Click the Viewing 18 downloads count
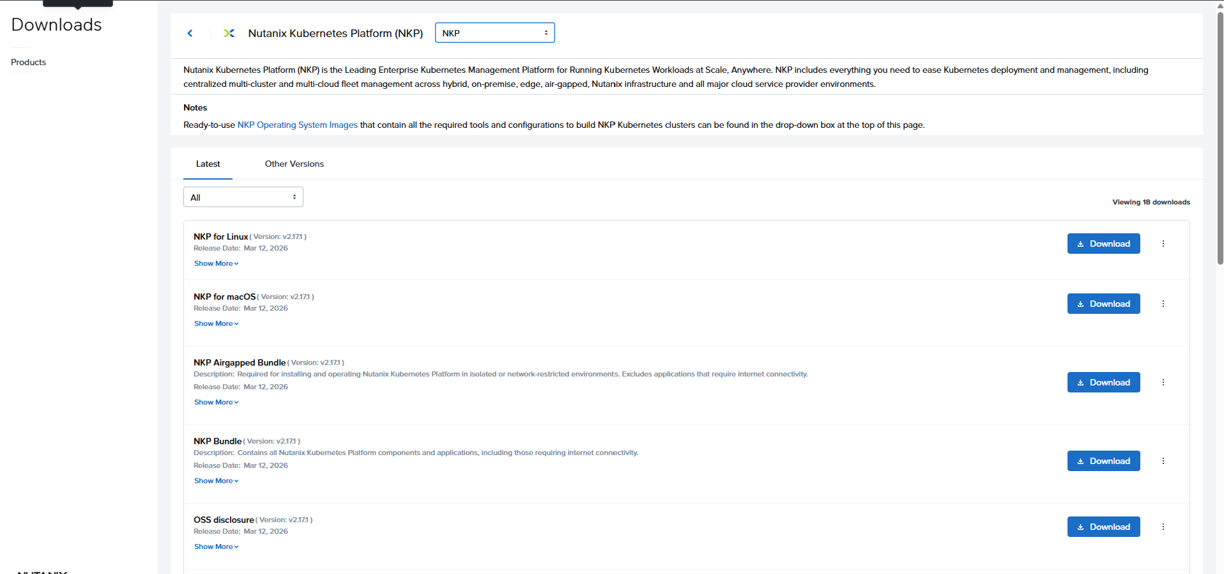Viewport: 1224px width, 574px height. (x=1151, y=202)
